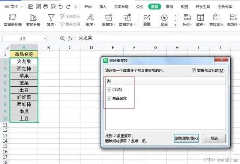The image size is (240, 164).
Task: Switch to the 视图 tab
Action: tap(184, 7)
